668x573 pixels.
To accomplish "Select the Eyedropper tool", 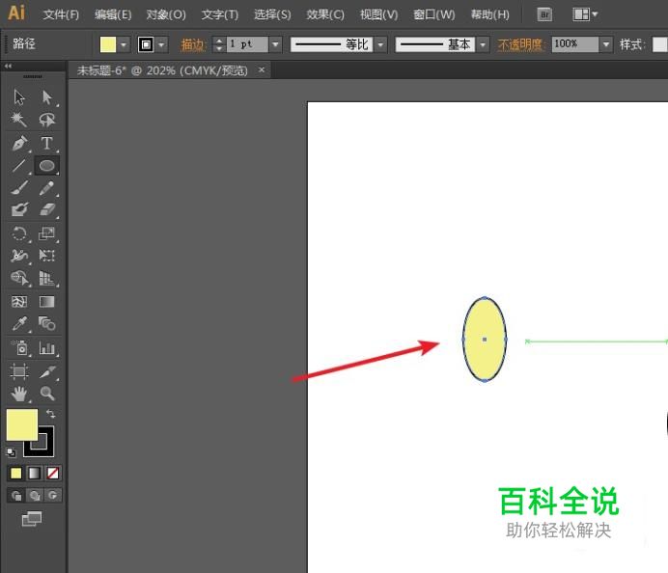I will (19, 324).
